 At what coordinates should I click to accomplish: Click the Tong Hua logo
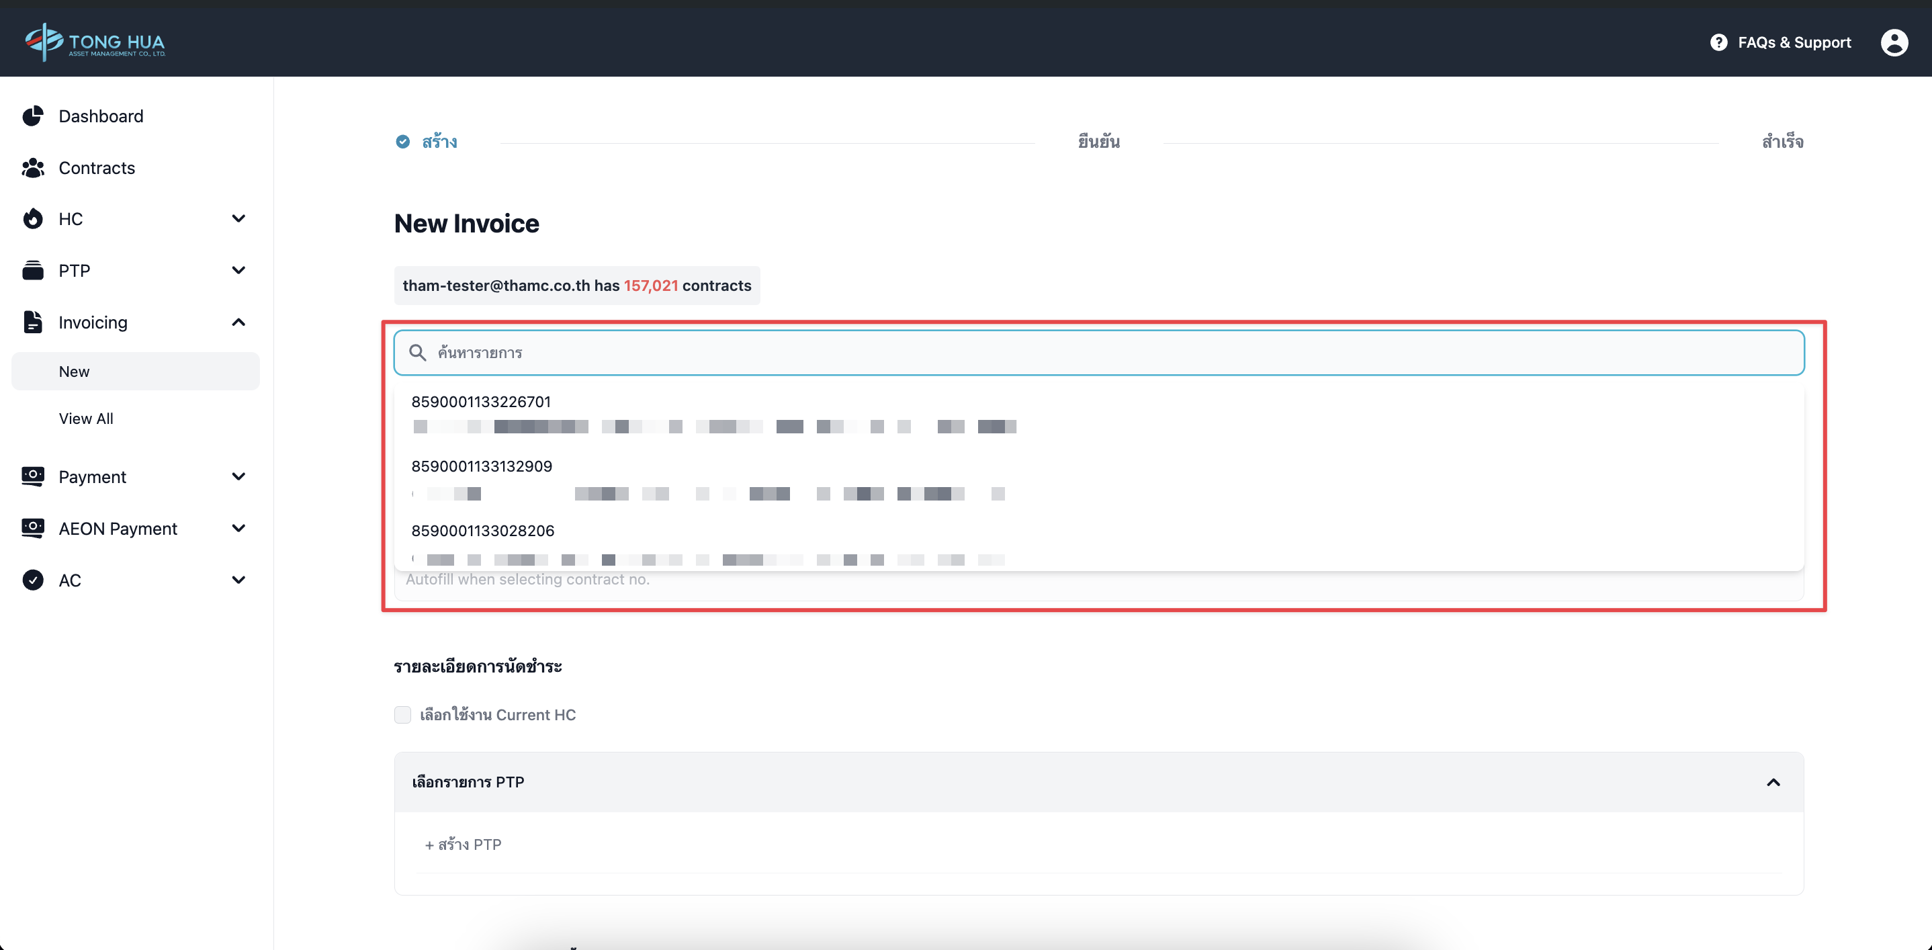tap(95, 42)
